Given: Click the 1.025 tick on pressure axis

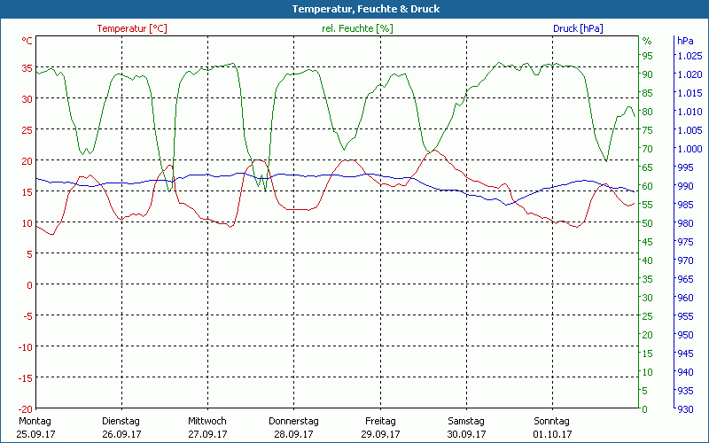Looking at the screenshot, I should coord(689,56).
